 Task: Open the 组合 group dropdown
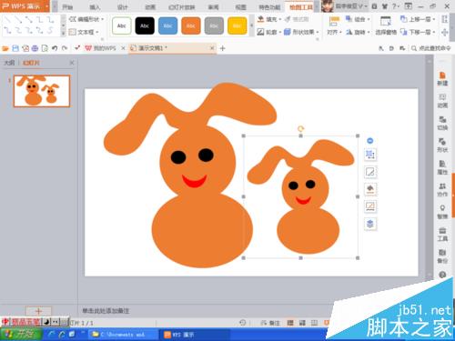[358, 19]
